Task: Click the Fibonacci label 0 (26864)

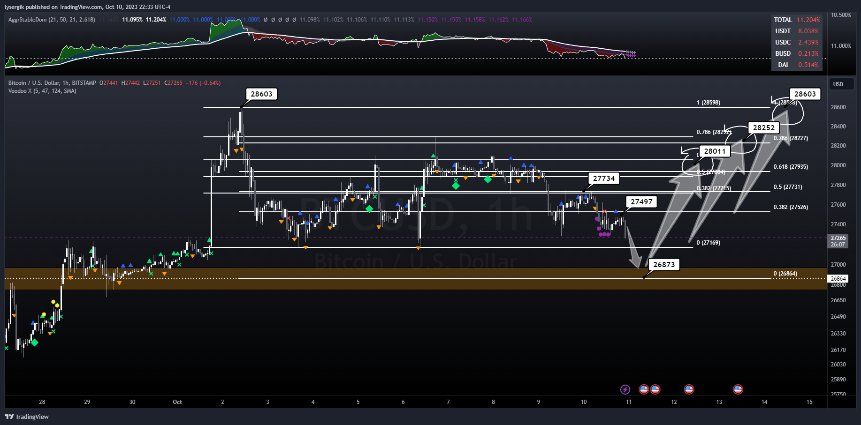Action: [x=785, y=274]
